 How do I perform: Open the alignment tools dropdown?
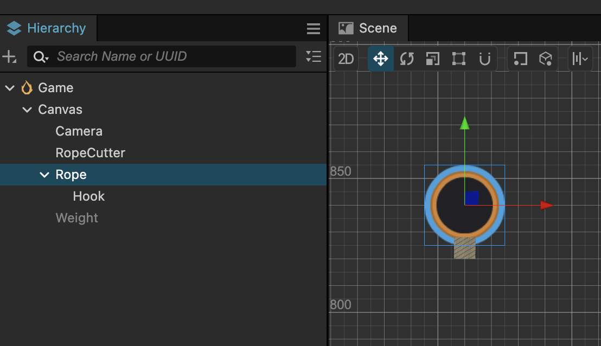pos(580,59)
